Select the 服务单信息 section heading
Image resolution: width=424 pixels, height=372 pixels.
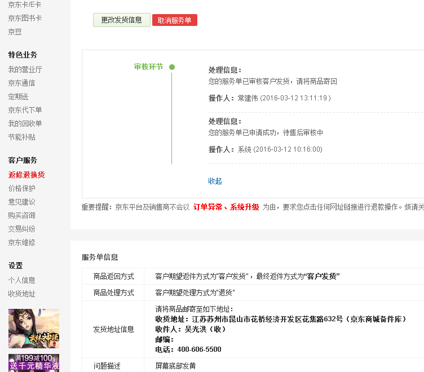point(100,257)
